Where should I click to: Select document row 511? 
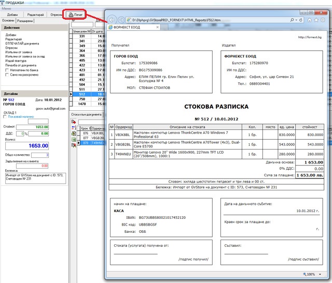88,90
